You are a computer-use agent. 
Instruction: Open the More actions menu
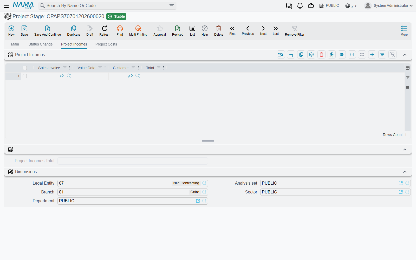click(404, 31)
